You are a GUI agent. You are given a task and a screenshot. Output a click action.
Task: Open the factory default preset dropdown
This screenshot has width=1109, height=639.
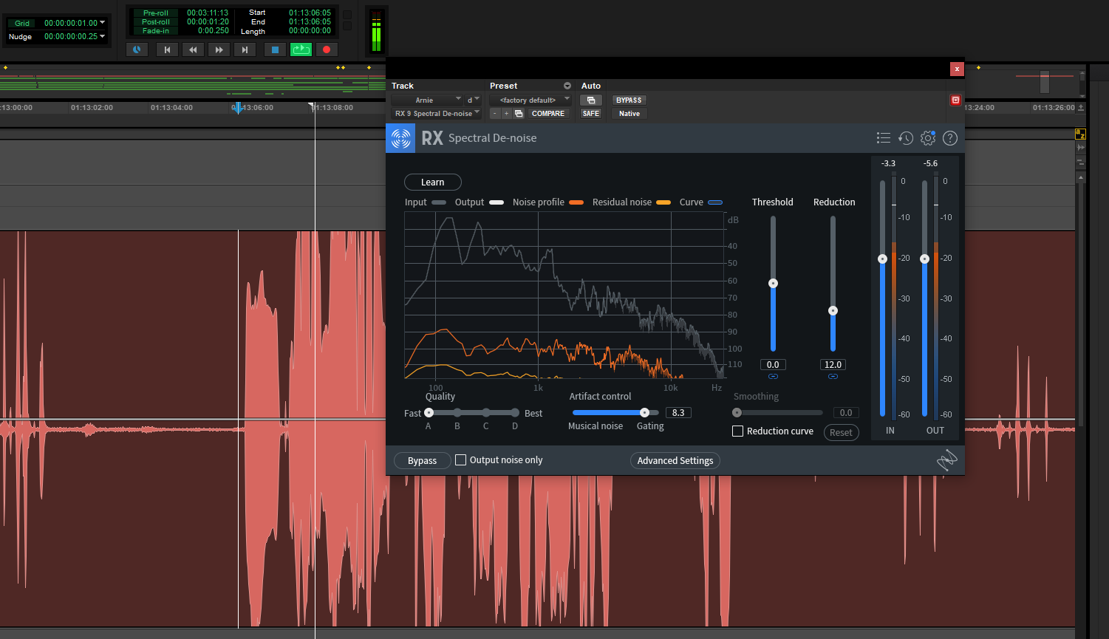click(x=530, y=100)
